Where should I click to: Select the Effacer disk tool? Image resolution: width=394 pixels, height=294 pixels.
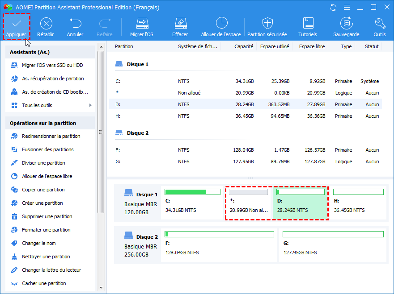pos(180,23)
